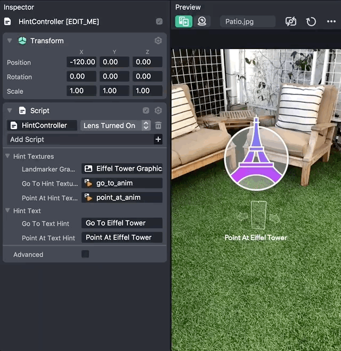The height and width of the screenshot is (351, 341).
Task: Click the Go To Text Hint label
Action: pos(45,224)
